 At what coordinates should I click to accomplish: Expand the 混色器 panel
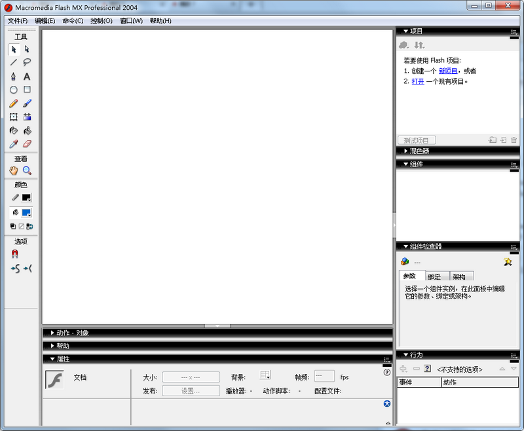(x=419, y=151)
